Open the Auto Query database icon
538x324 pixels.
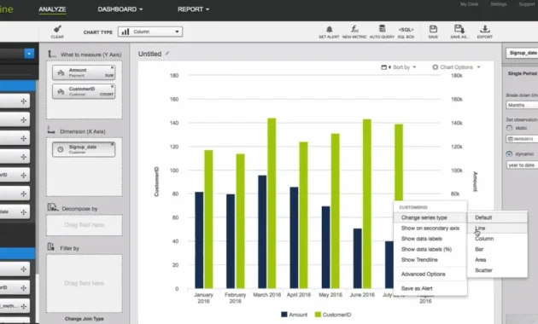[382, 29]
